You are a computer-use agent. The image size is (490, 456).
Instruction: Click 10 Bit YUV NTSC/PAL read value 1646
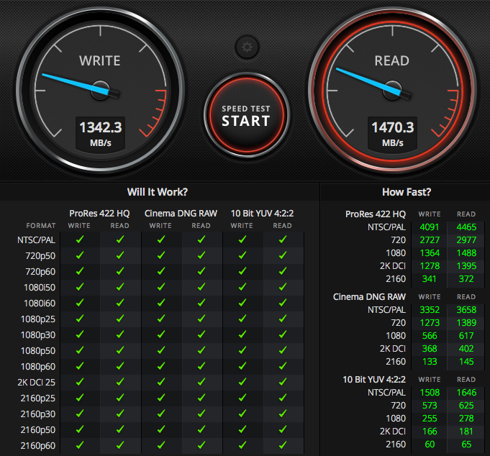coord(466,393)
